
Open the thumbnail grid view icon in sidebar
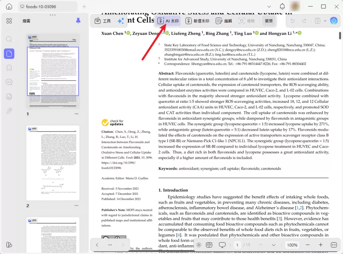tap(9, 21)
